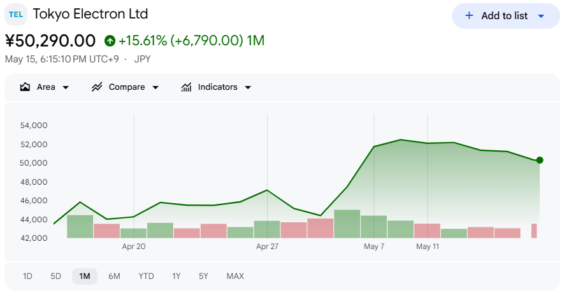
Task: Click the TEL company logo icon
Action: click(16, 15)
